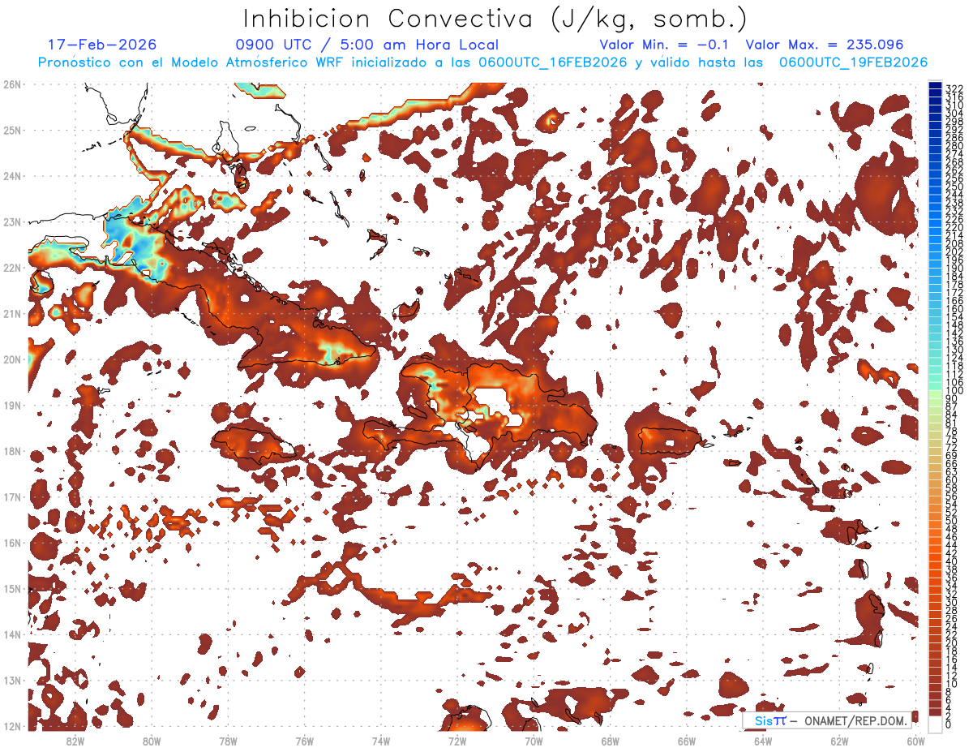Click the "0" value on the color scale
Screen dimensions: 973x752
pos(949,724)
